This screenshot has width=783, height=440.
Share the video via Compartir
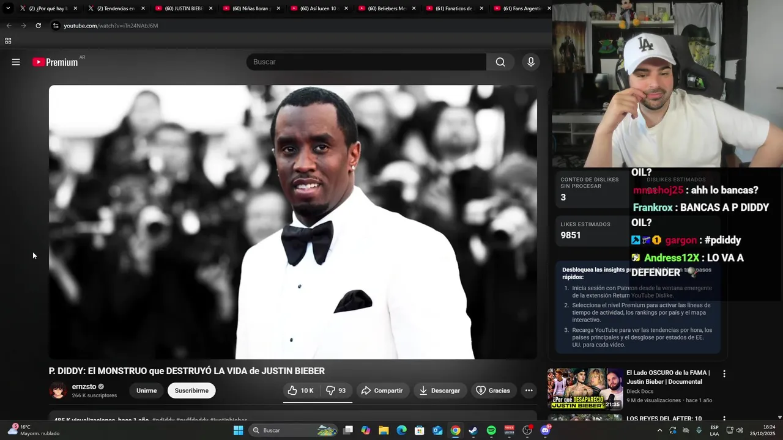[x=382, y=391]
